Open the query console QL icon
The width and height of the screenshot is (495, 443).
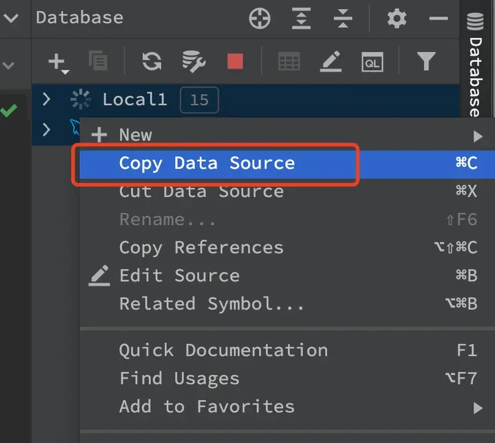pos(372,61)
